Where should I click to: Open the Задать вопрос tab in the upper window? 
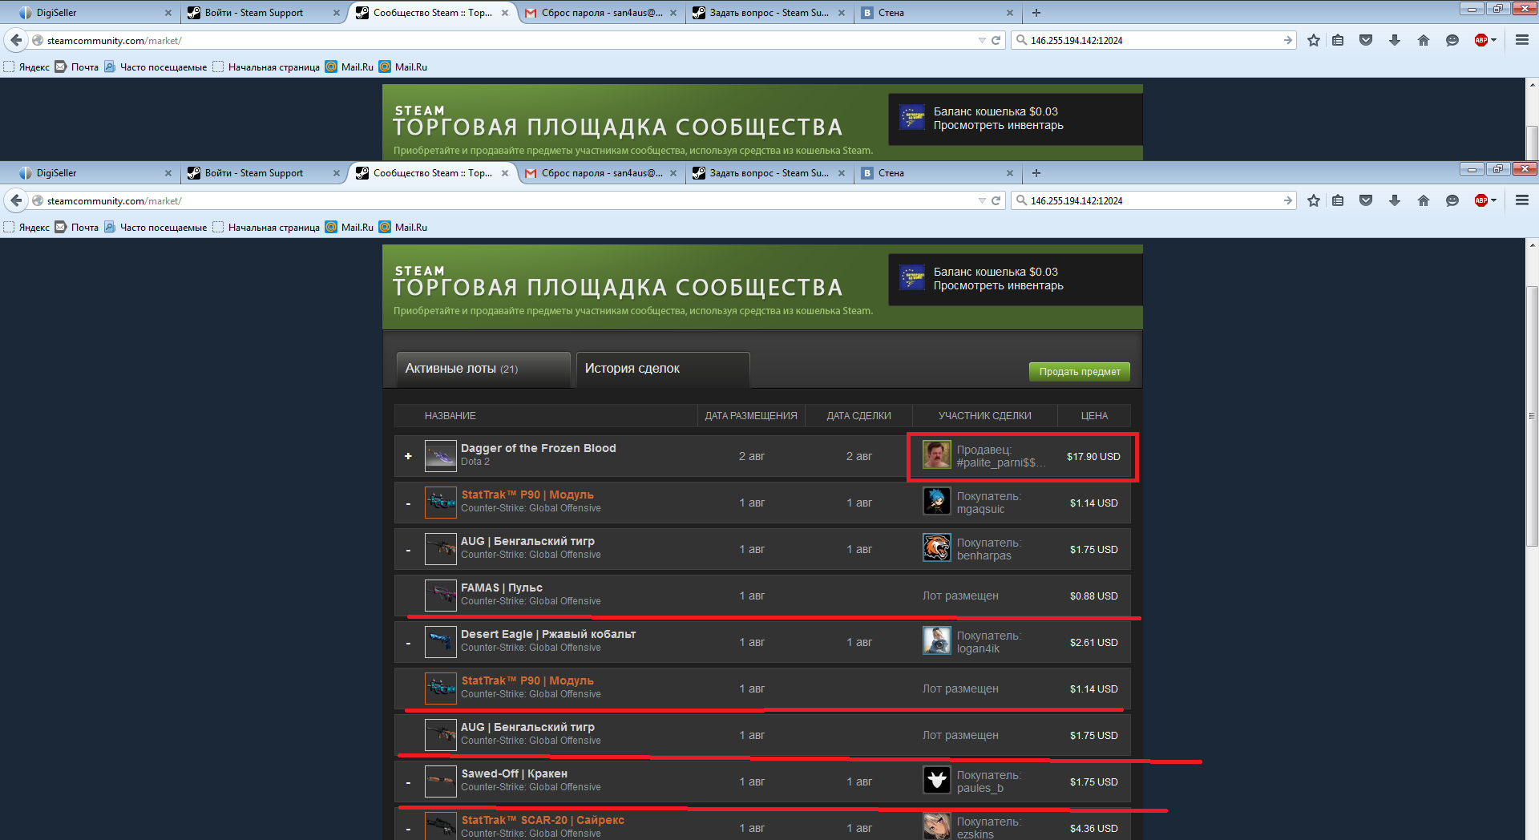(768, 13)
